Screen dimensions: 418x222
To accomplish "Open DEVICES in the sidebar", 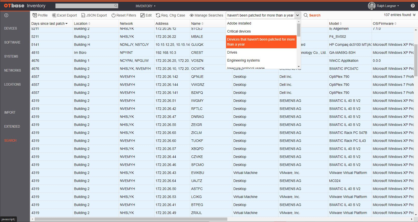I will click(11, 28).
